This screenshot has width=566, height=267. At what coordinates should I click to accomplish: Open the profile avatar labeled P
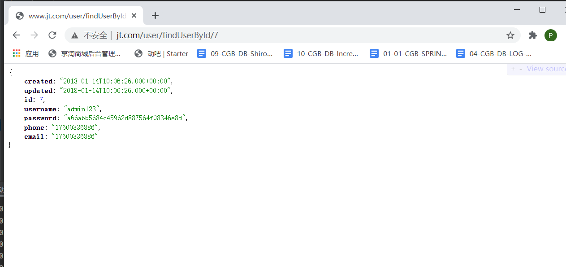[551, 35]
